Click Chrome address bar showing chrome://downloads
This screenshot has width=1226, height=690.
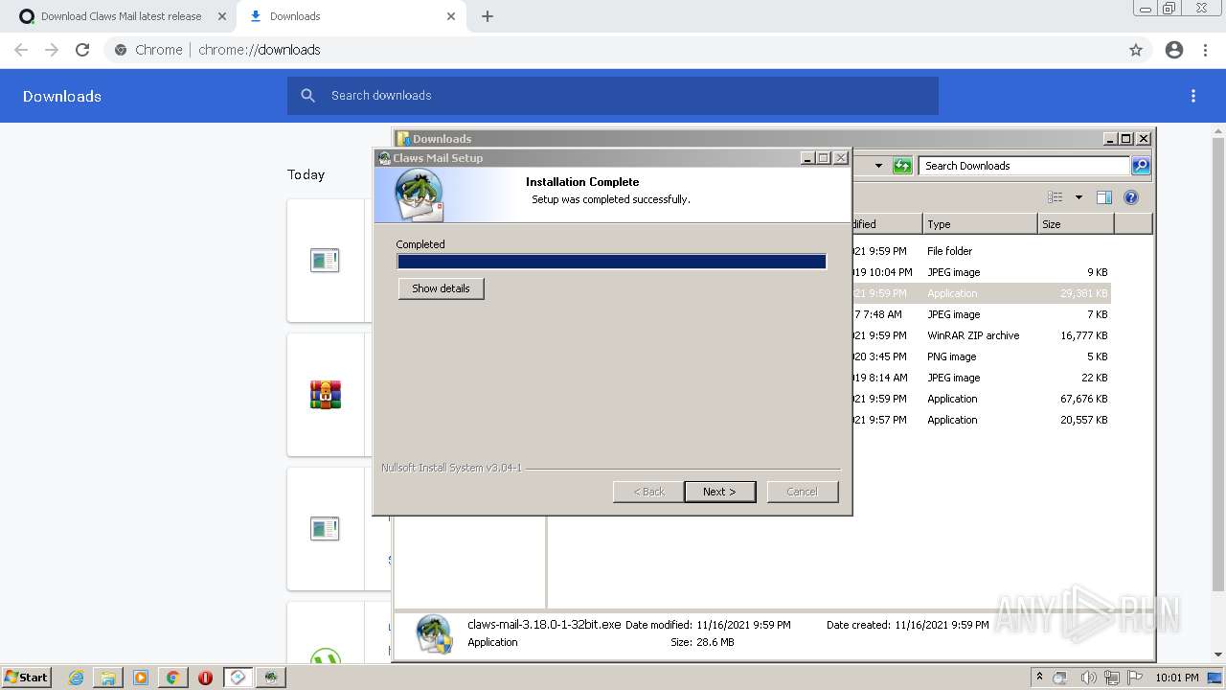pos(613,50)
